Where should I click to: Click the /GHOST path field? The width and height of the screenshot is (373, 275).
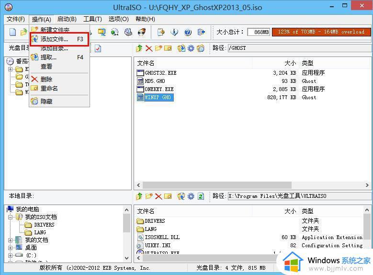pyautogui.click(x=299, y=48)
